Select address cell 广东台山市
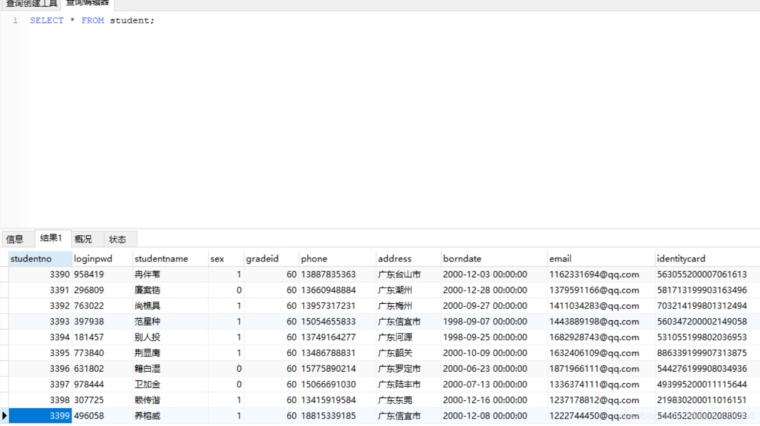Viewport: 760px width, 426px height. click(x=408, y=274)
